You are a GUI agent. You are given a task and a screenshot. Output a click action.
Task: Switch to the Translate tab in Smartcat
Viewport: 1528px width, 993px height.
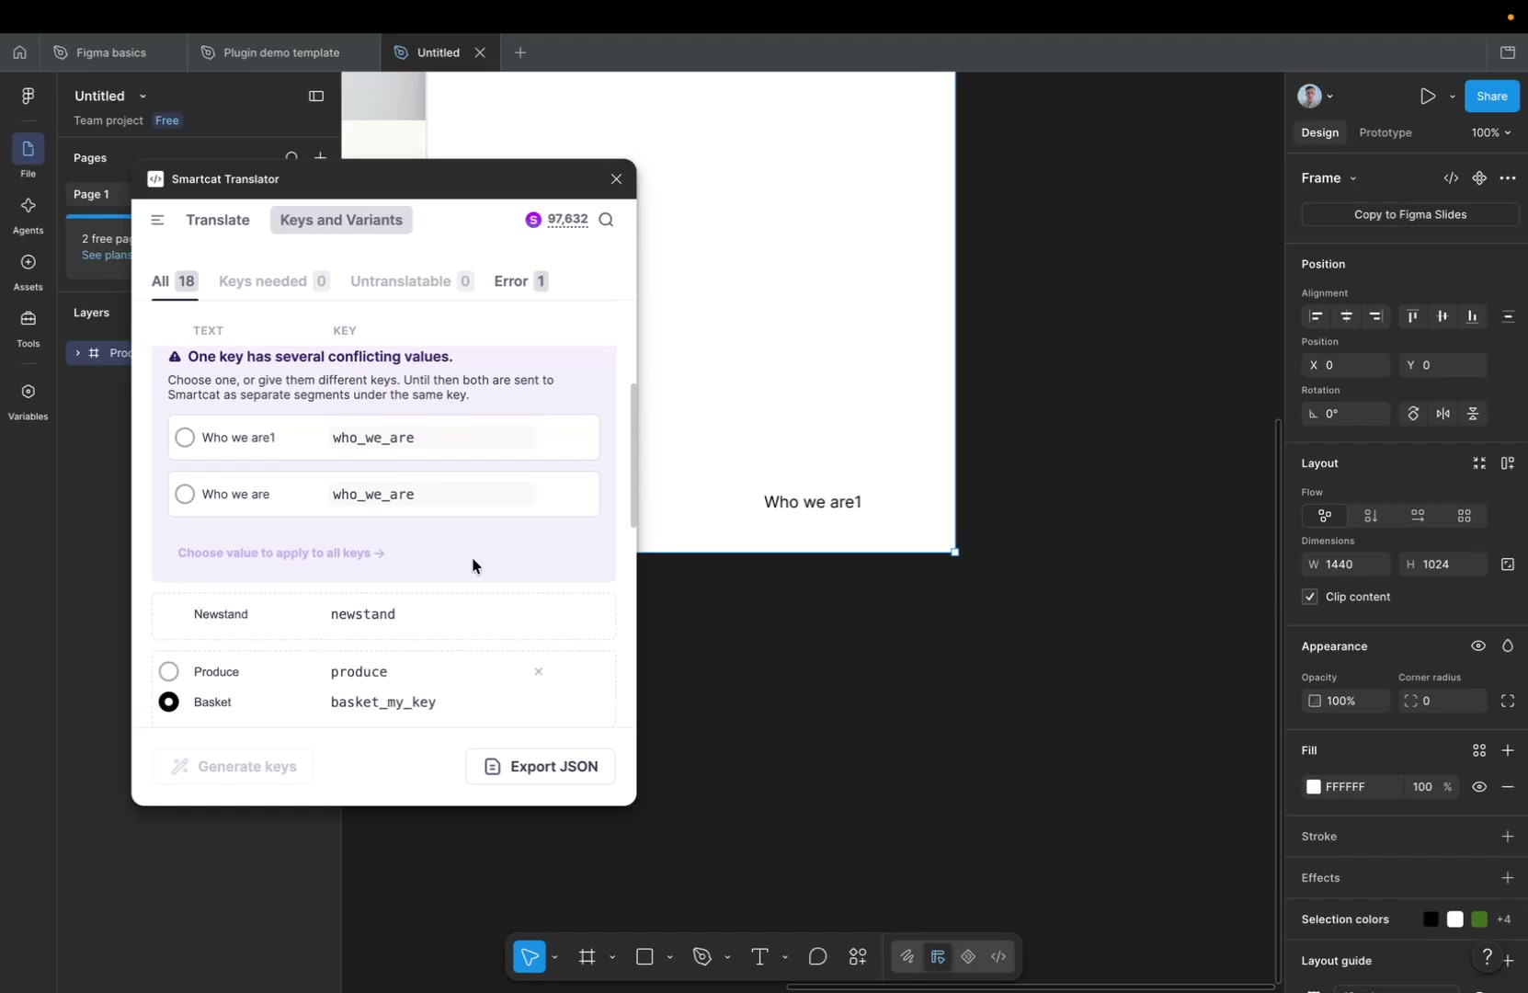218,220
